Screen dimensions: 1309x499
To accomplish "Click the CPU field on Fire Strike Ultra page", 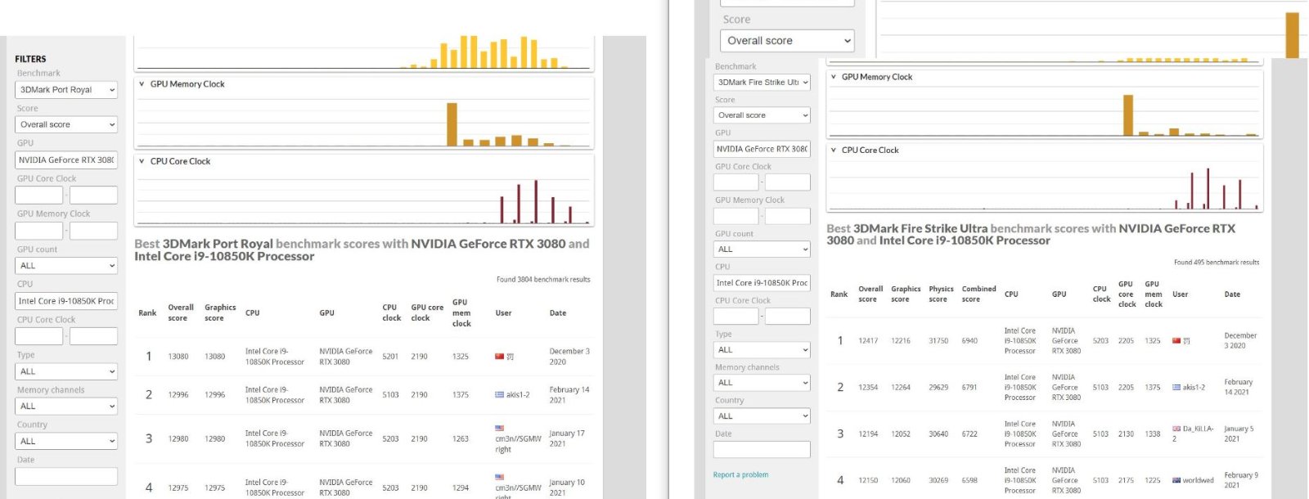I will point(762,282).
